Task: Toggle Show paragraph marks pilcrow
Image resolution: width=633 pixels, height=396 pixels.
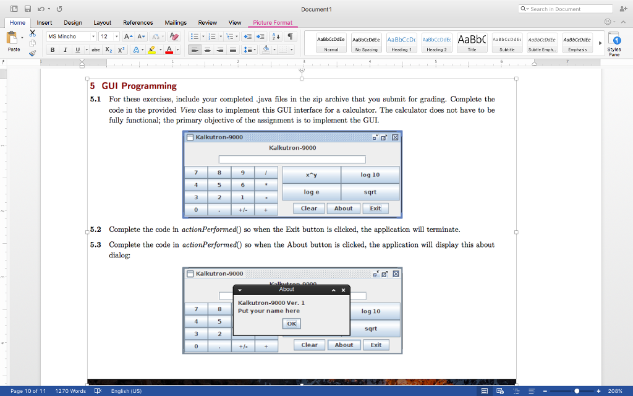Action: coord(291,37)
